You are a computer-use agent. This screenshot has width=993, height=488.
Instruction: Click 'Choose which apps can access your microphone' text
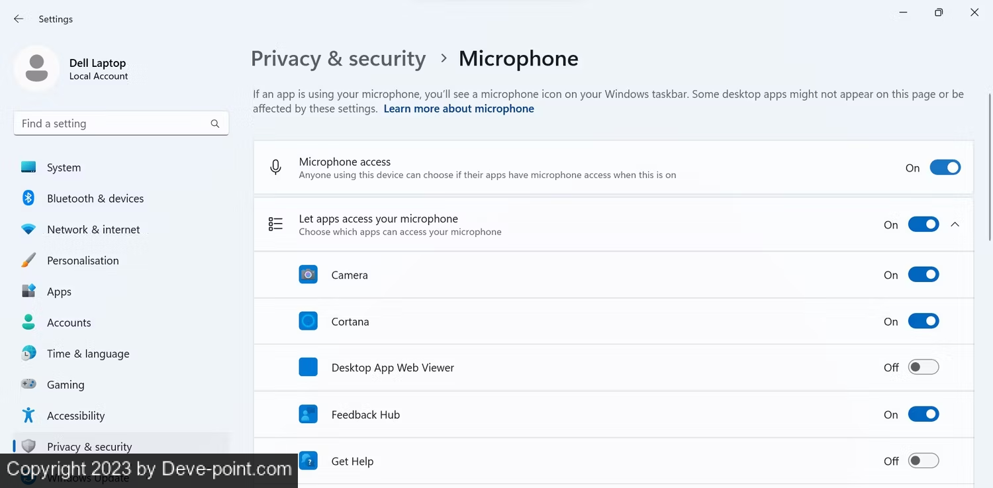(x=400, y=232)
